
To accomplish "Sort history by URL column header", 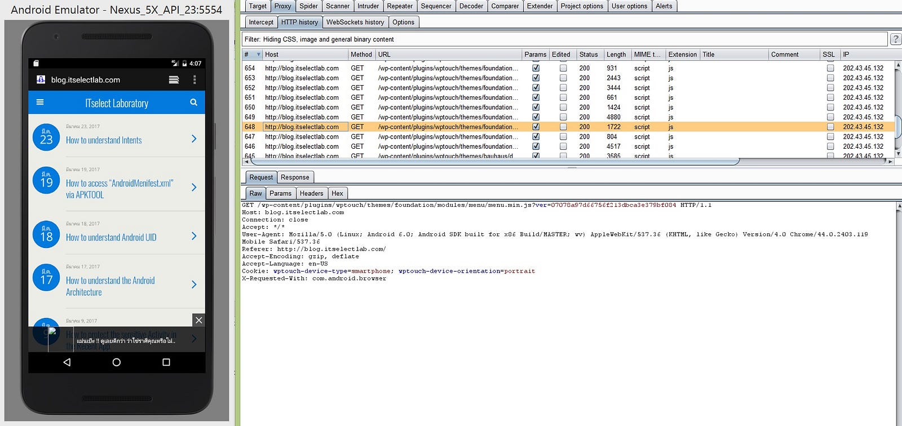I will click(448, 55).
